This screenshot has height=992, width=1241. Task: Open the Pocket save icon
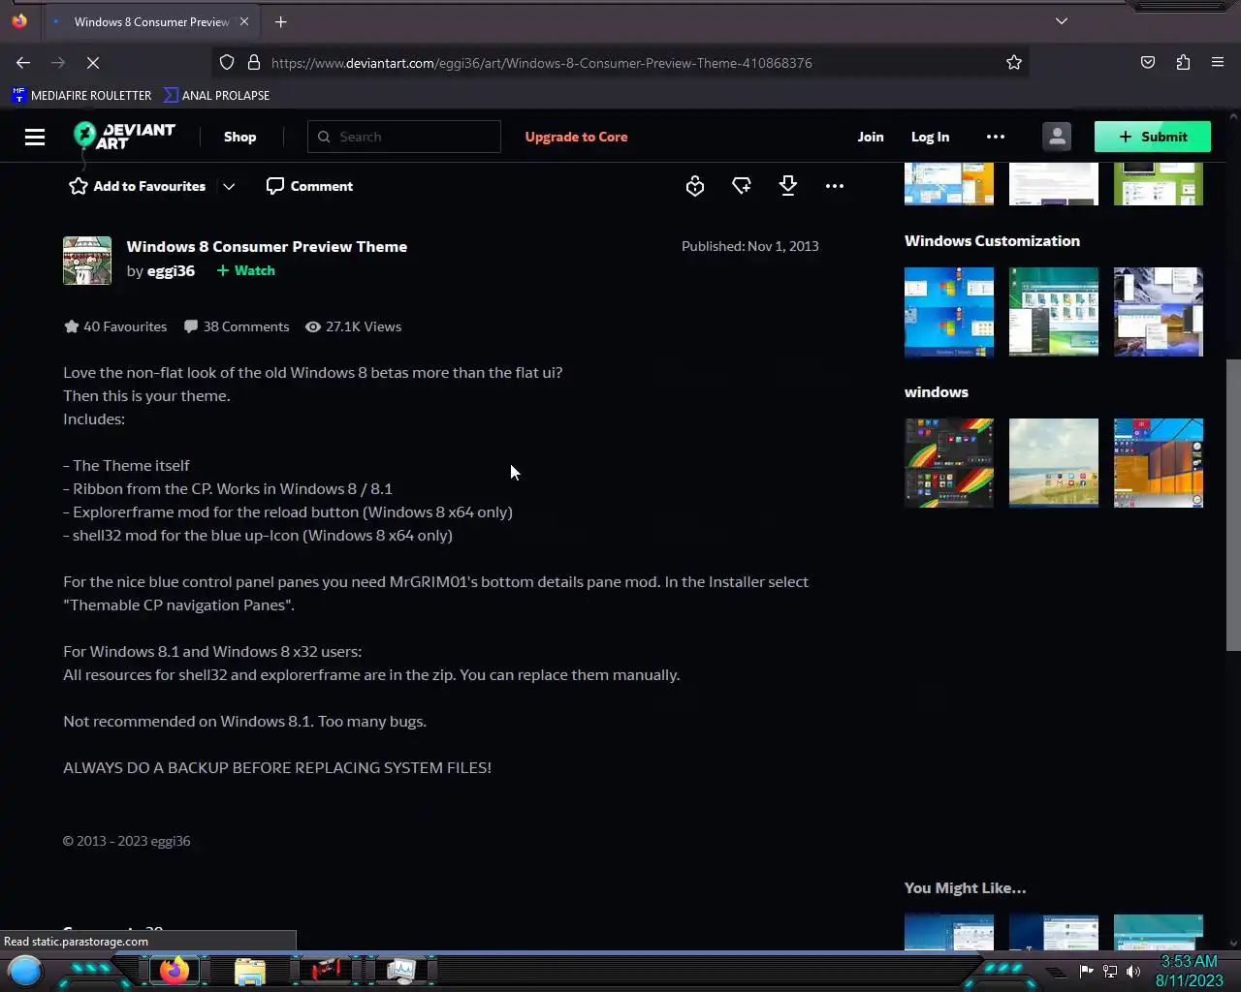point(1148,62)
